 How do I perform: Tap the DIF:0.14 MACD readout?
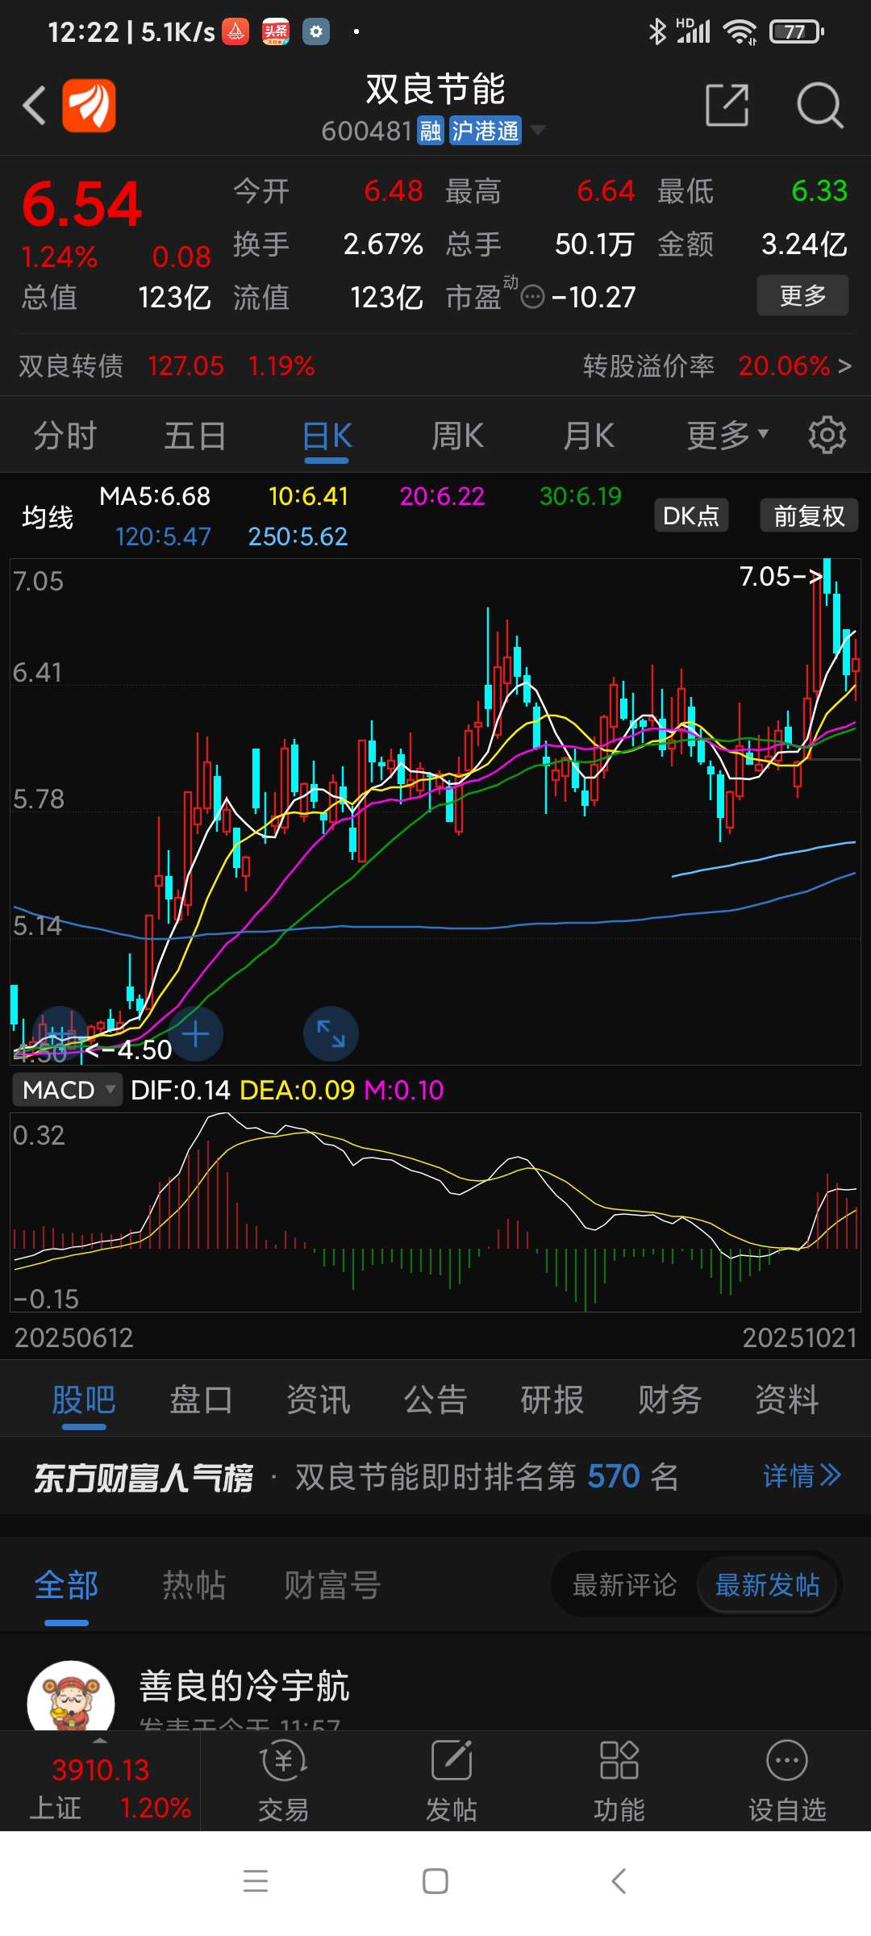pyautogui.click(x=181, y=1090)
